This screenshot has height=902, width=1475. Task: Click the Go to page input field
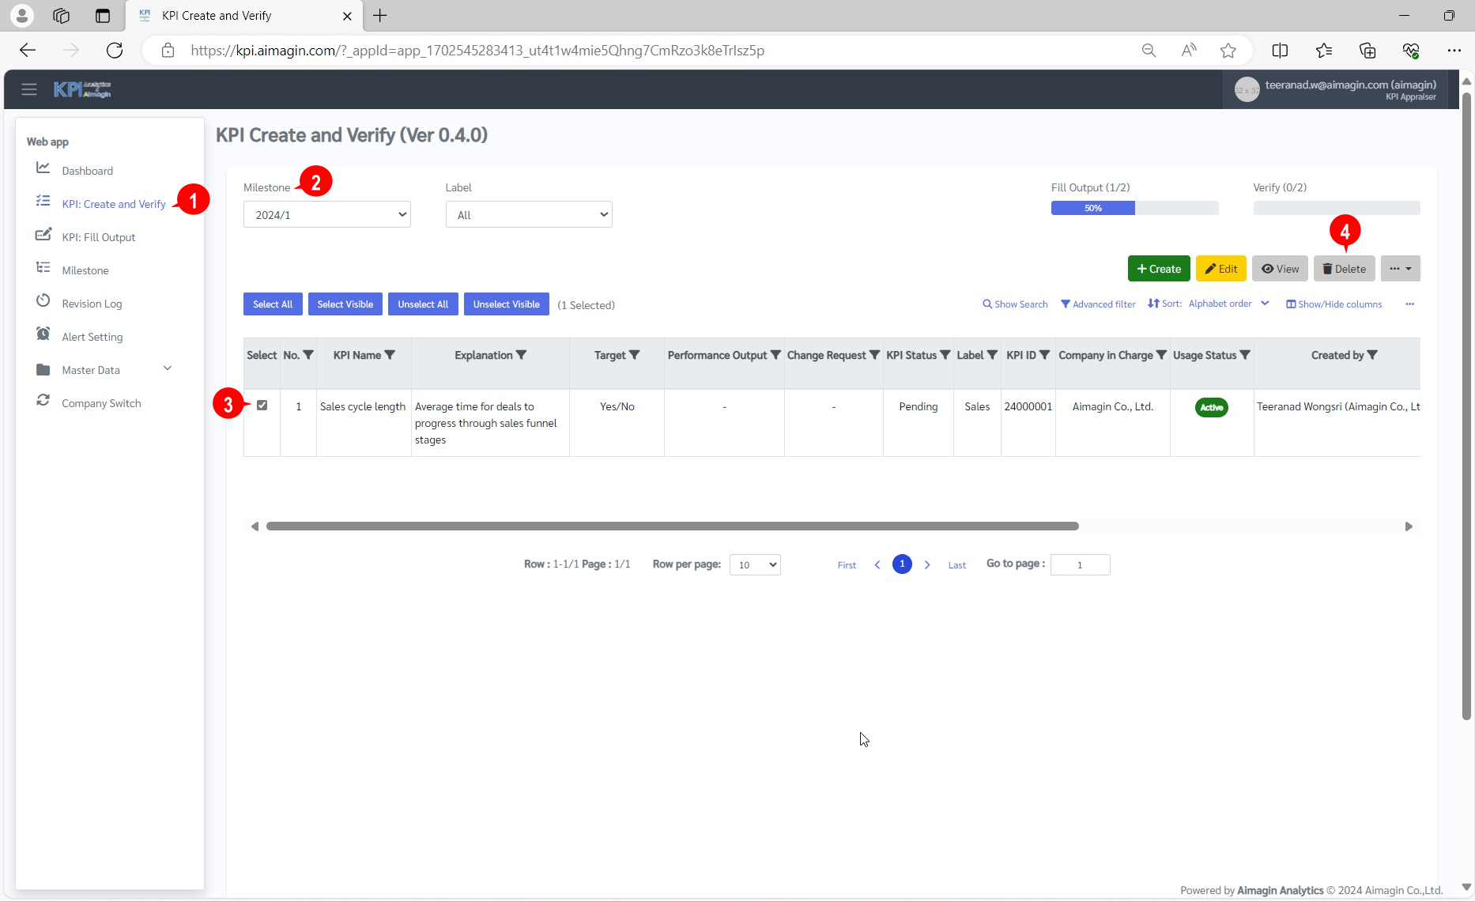(x=1080, y=564)
